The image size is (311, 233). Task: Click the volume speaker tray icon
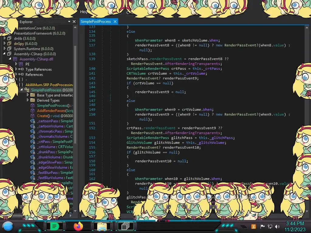point(277,226)
